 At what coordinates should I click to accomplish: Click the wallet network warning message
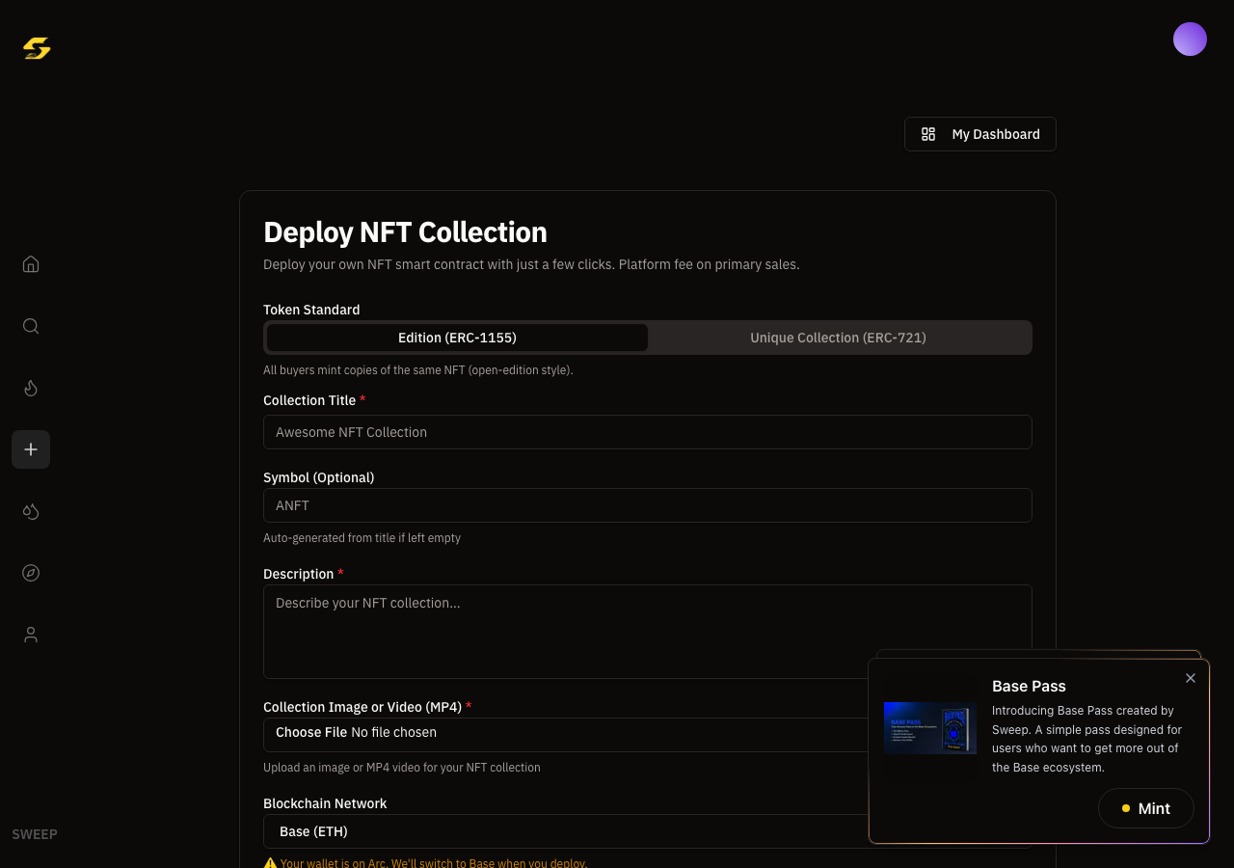(425, 862)
